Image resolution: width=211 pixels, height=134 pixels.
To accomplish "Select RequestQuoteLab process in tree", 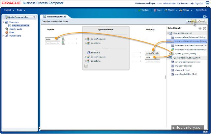I will (x=20, y=26).
